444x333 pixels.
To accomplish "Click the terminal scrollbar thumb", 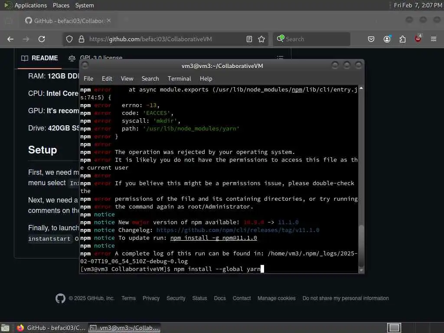I will tap(361, 246).
